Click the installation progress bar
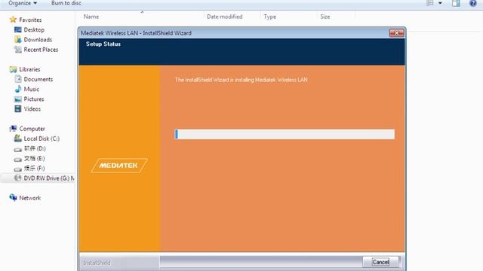The image size is (483, 271). (285, 134)
